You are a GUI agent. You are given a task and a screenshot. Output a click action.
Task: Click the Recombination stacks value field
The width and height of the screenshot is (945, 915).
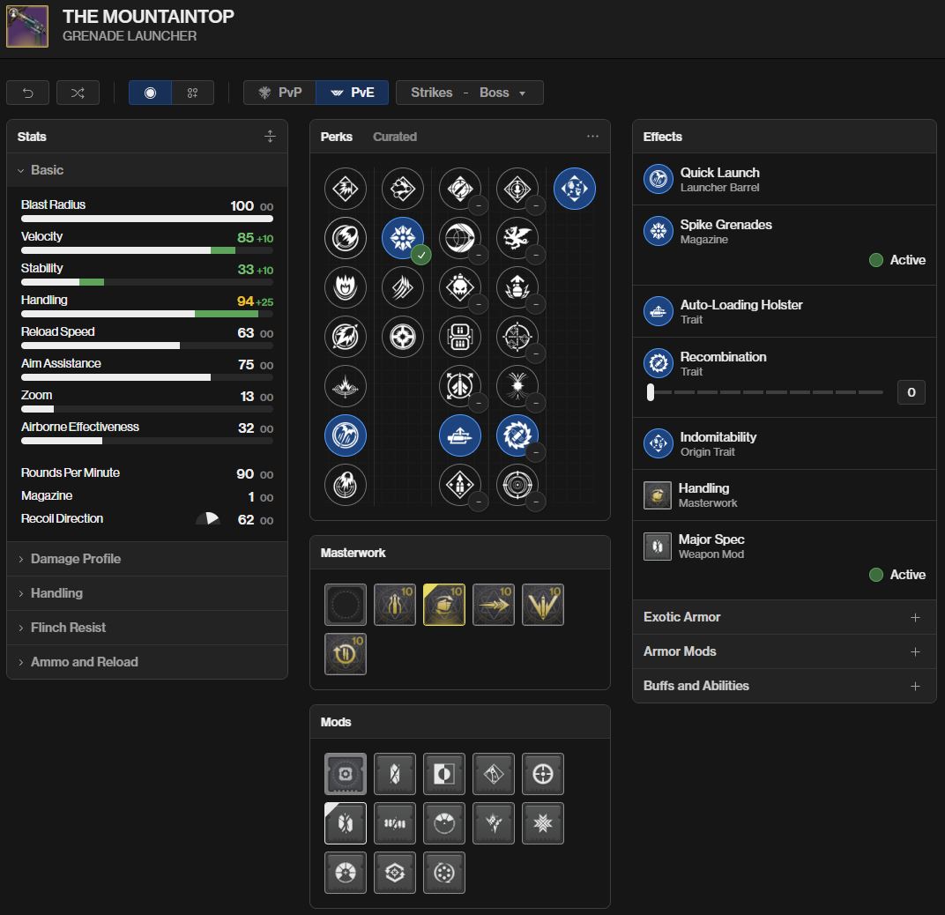[x=912, y=392]
